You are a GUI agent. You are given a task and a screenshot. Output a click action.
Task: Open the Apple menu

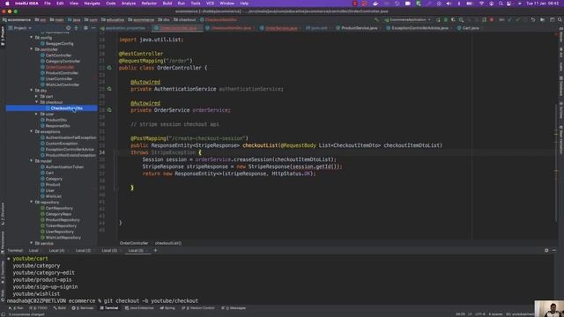(x=7, y=4)
